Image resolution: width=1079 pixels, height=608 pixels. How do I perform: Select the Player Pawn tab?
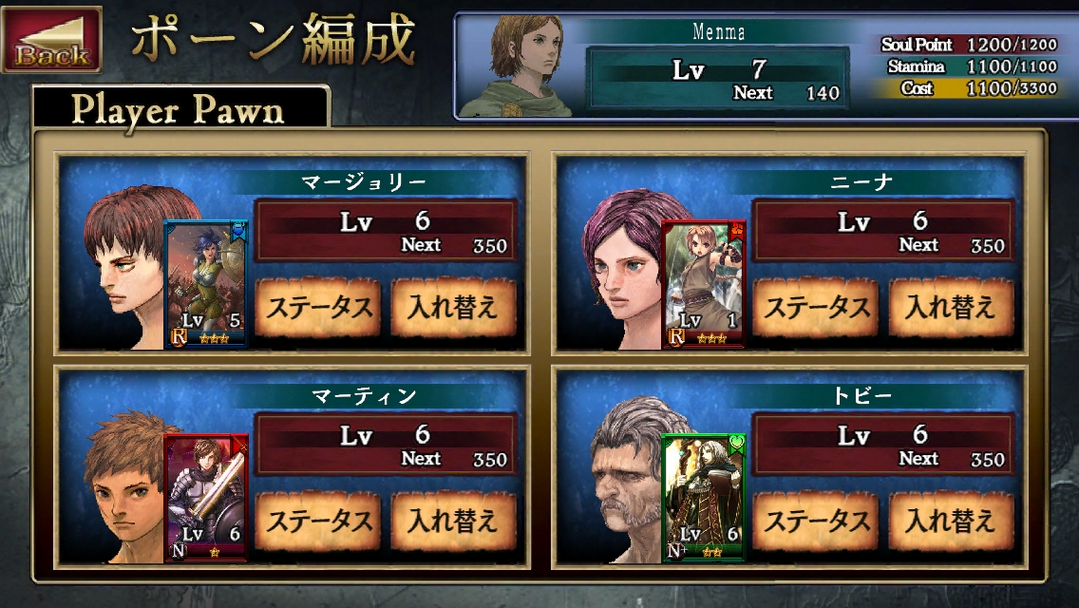180,108
